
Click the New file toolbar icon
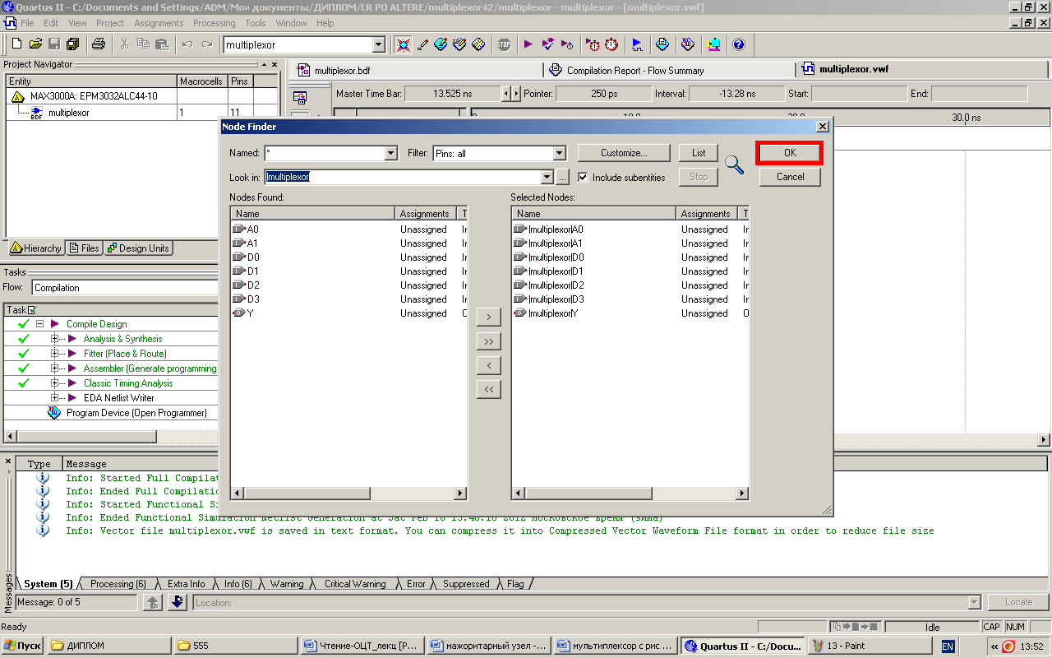(16, 44)
